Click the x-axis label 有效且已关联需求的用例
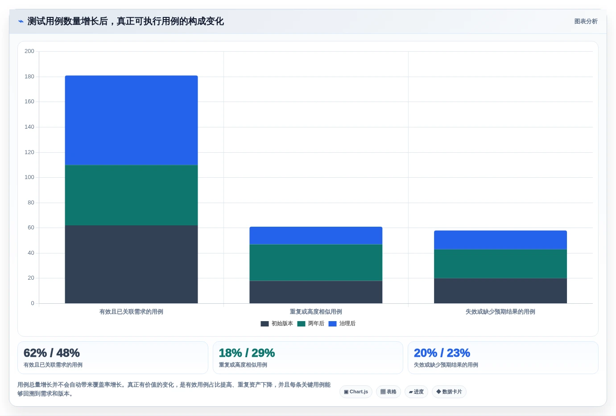Viewport: 616px width, 416px height. click(x=131, y=312)
